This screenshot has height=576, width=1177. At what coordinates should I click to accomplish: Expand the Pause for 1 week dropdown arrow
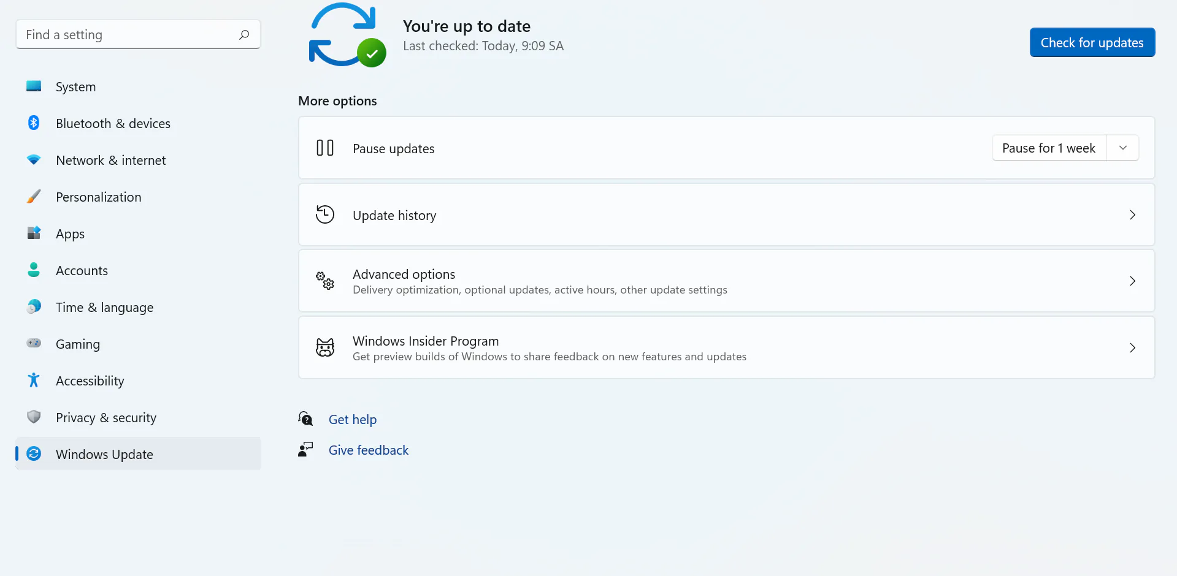click(1123, 148)
